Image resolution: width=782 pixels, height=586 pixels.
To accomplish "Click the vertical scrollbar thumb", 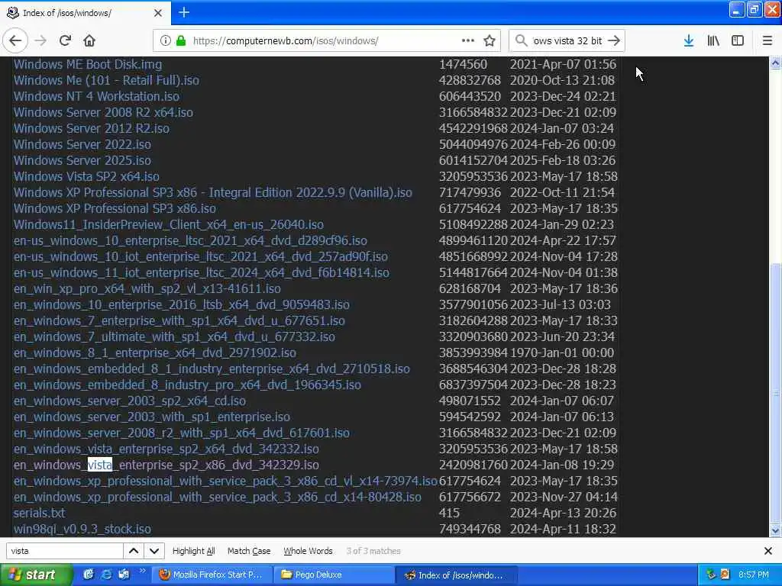I will [775, 393].
